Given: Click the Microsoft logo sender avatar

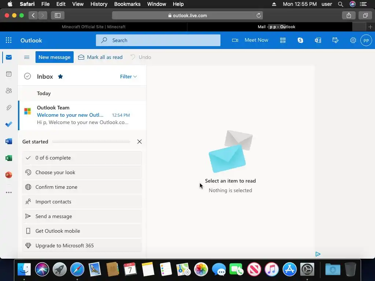Looking at the screenshot, I should point(27,111).
